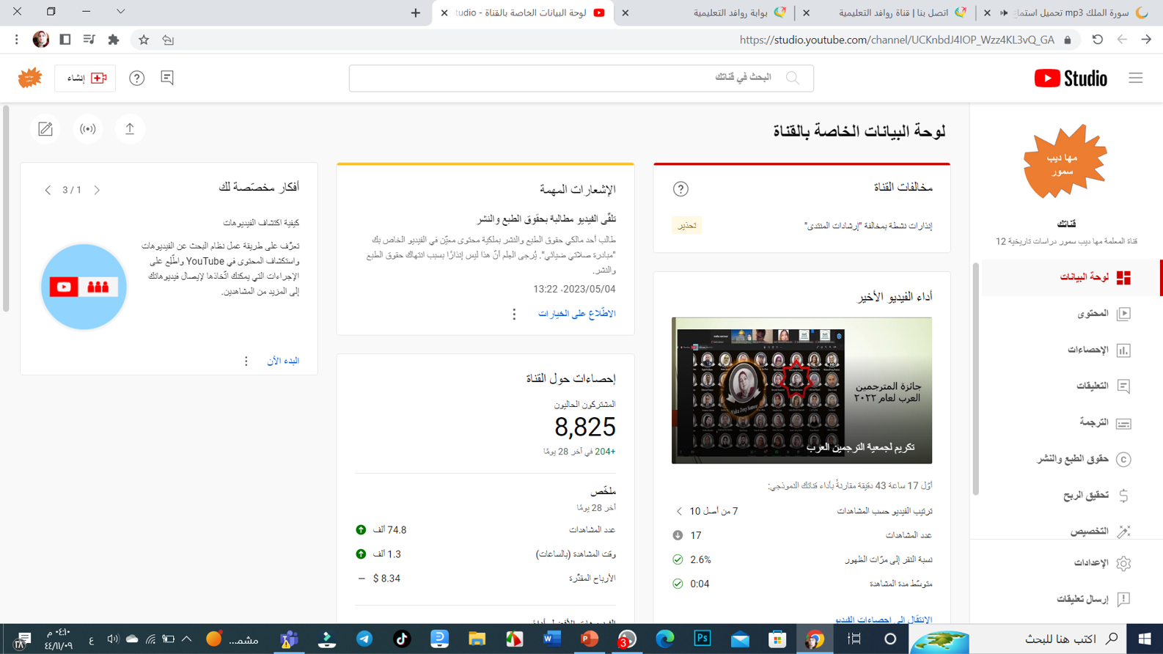Click the Go Live broadcast icon
1163x654 pixels.
click(x=88, y=129)
